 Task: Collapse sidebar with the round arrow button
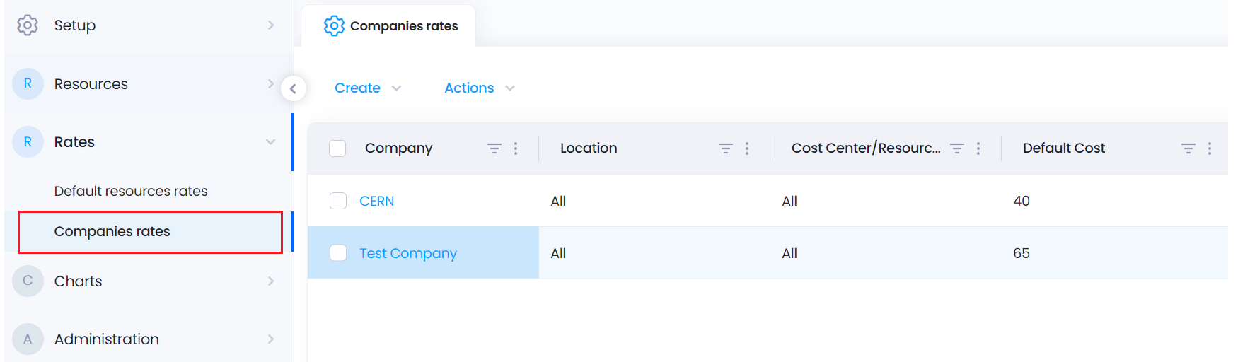[293, 88]
